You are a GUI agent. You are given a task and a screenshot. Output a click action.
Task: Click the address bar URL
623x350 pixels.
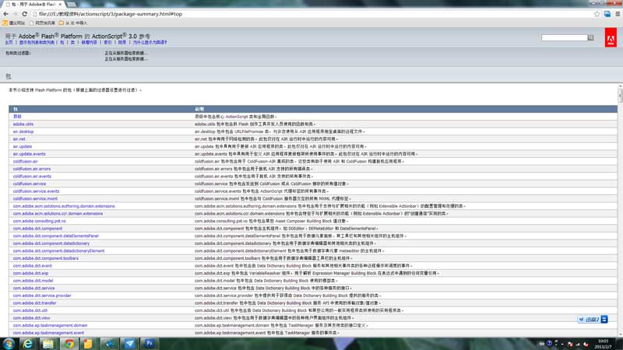111,14
